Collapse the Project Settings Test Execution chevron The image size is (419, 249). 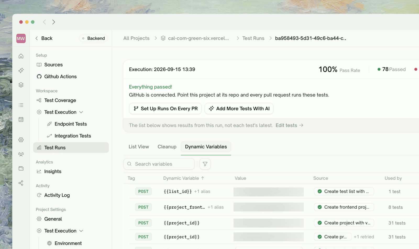tap(81, 231)
